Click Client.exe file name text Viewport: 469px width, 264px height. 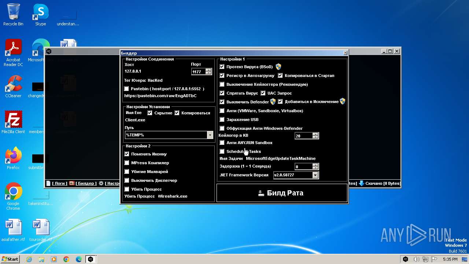[135, 120]
